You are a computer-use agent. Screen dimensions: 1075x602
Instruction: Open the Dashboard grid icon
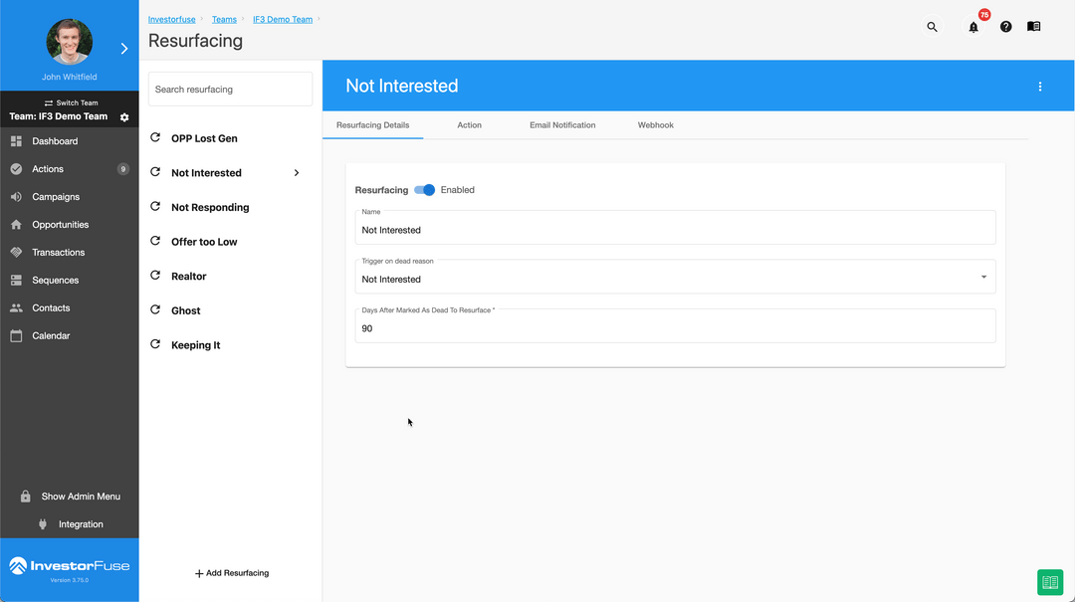(17, 141)
